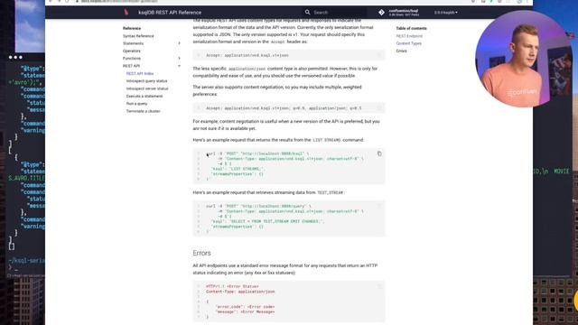Click the SELECT FROM TEST_STREAM EMIT CHANGES code line
The width and height of the screenshot is (578, 325).
click(x=267, y=221)
